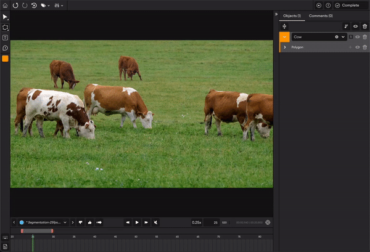
Task: Toggle visibility of the Cow object
Action: pyautogui.click(x=357, y=37)
